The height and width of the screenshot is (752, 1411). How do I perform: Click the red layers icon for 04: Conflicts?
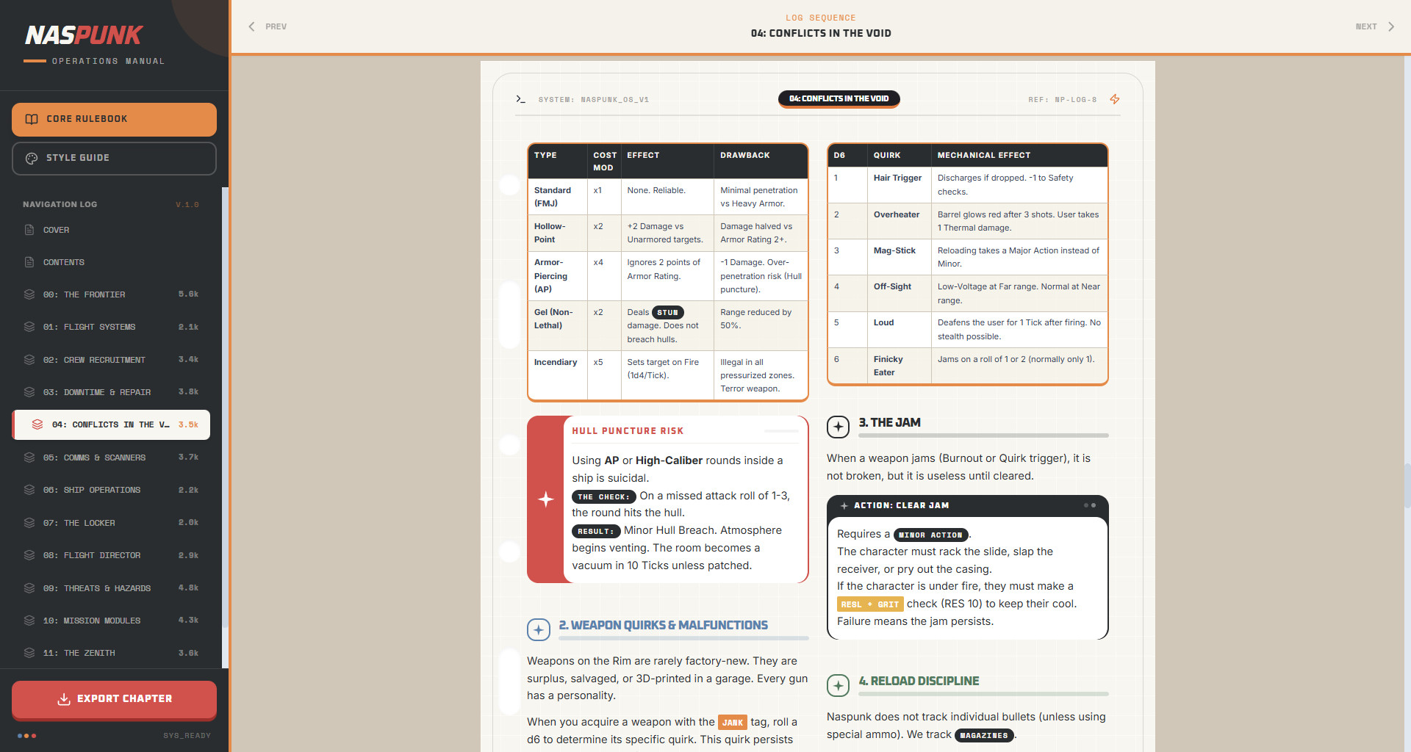click(x=37, y=424)
